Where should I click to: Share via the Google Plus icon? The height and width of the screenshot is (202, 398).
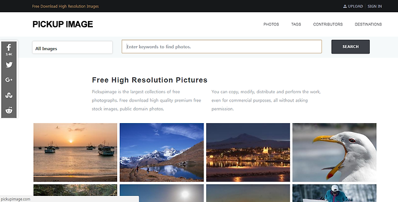pyautogui.click(x=9, y=80)
